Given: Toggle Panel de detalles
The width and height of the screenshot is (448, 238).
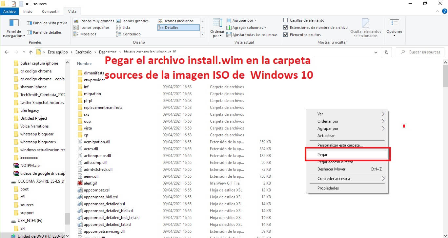Looking at the screenshot, I should [x=44, y=32].
